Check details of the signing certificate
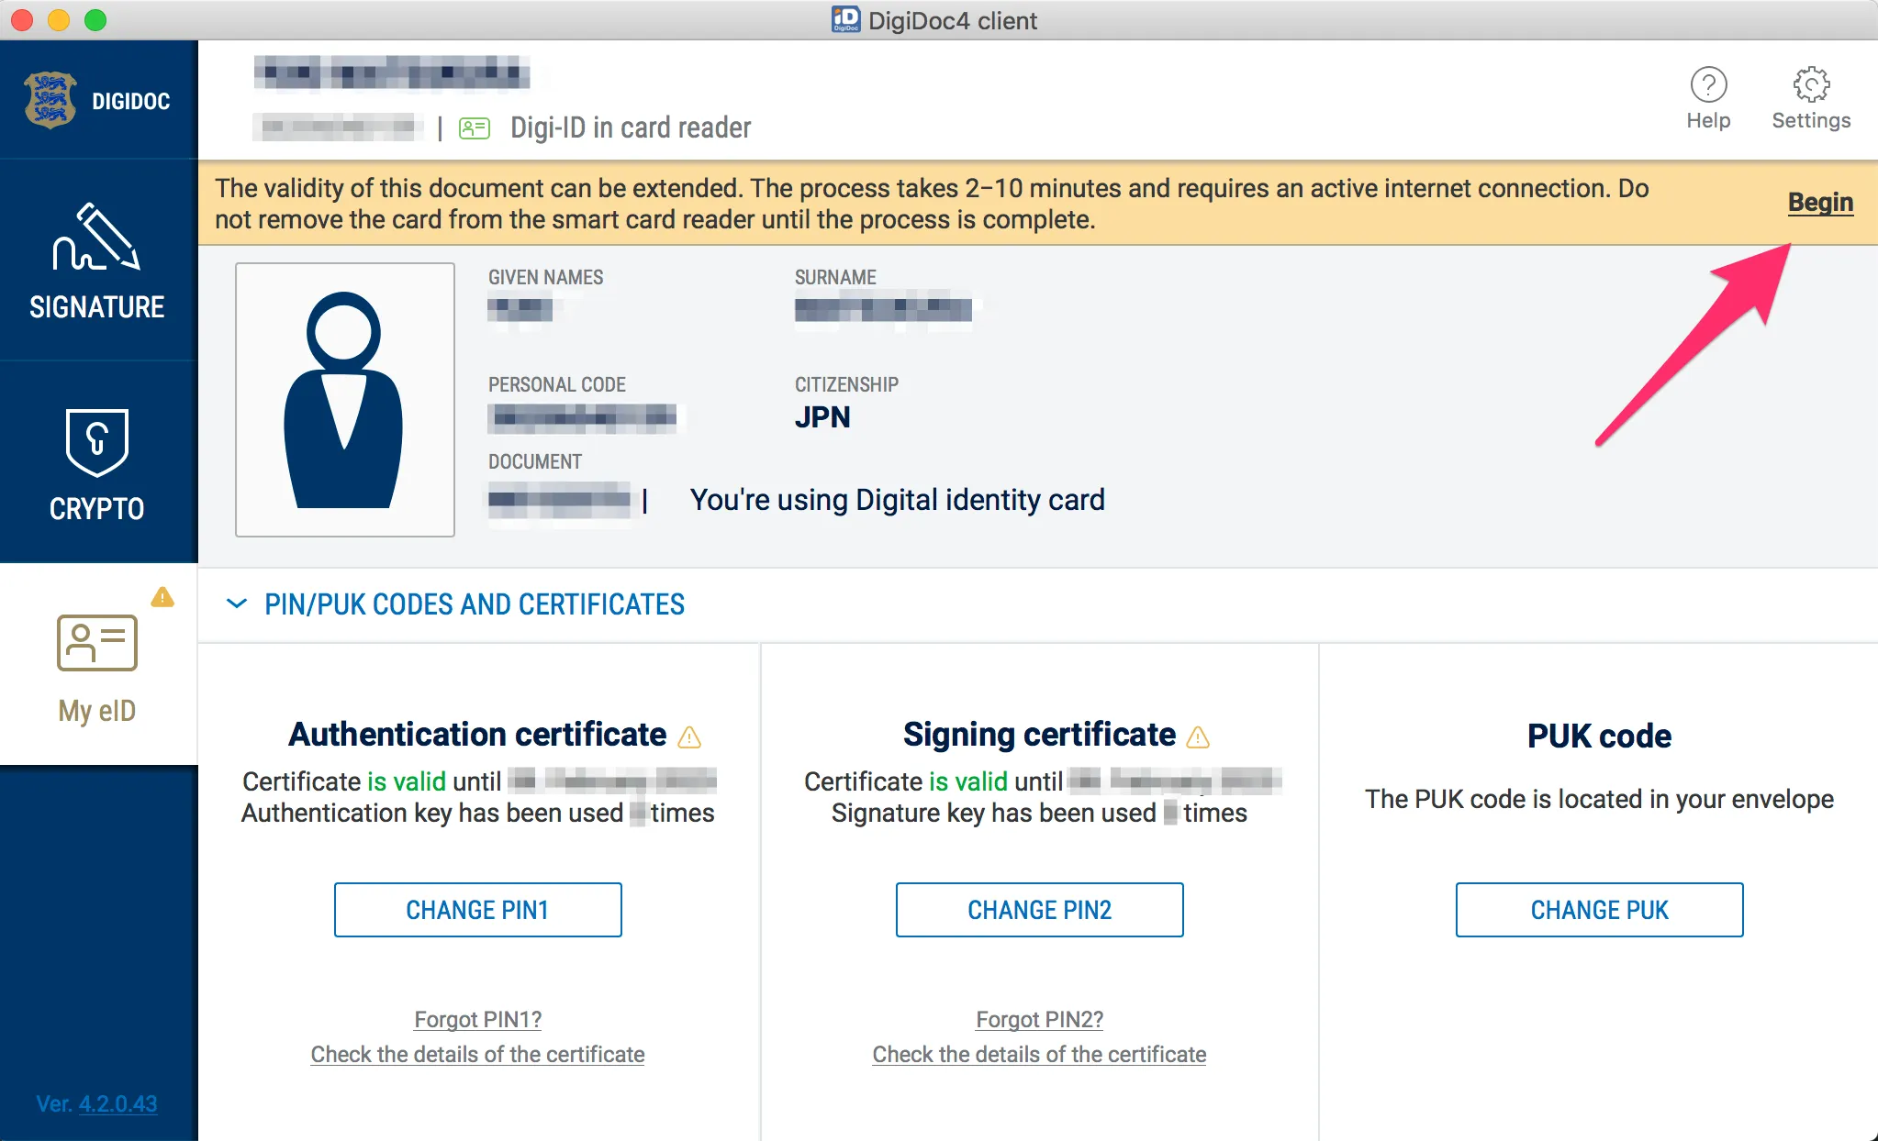Image resolution: width=1878 pixels, height=1141 pixels. pyautogui.click(x=1039, y=1054)
